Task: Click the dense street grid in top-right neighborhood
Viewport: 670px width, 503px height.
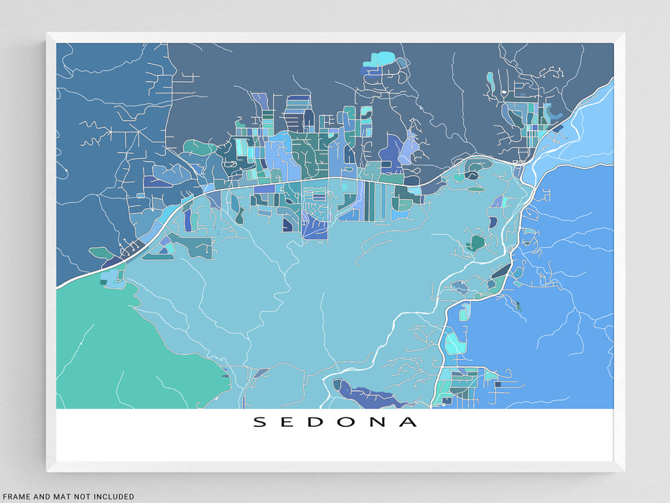Action: 521,119
